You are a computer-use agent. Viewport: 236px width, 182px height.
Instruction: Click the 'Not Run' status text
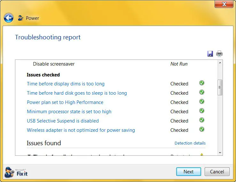179,64
